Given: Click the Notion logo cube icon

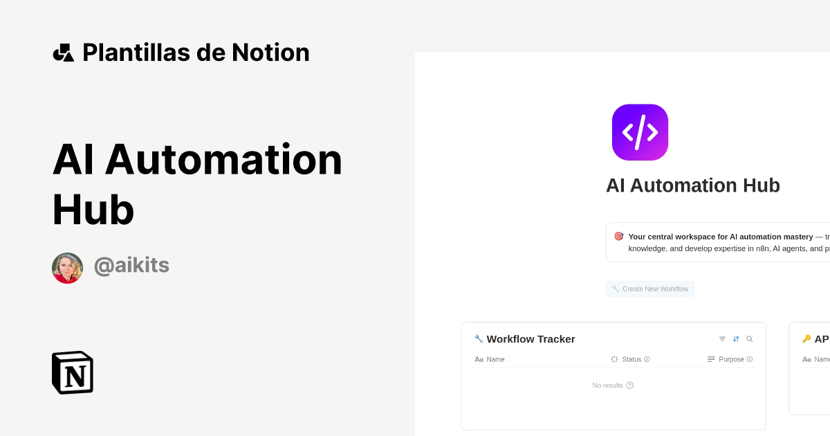Looking at the screenshot, I should [x=73, y=372].
